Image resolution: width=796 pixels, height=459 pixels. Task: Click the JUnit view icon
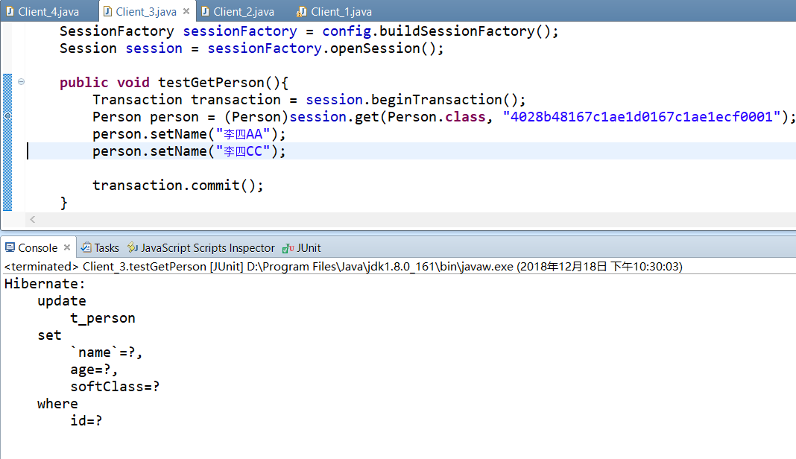pos(286,247)
